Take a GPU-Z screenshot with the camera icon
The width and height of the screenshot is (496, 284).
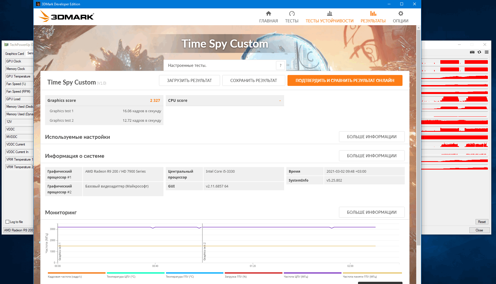point(472,52)
